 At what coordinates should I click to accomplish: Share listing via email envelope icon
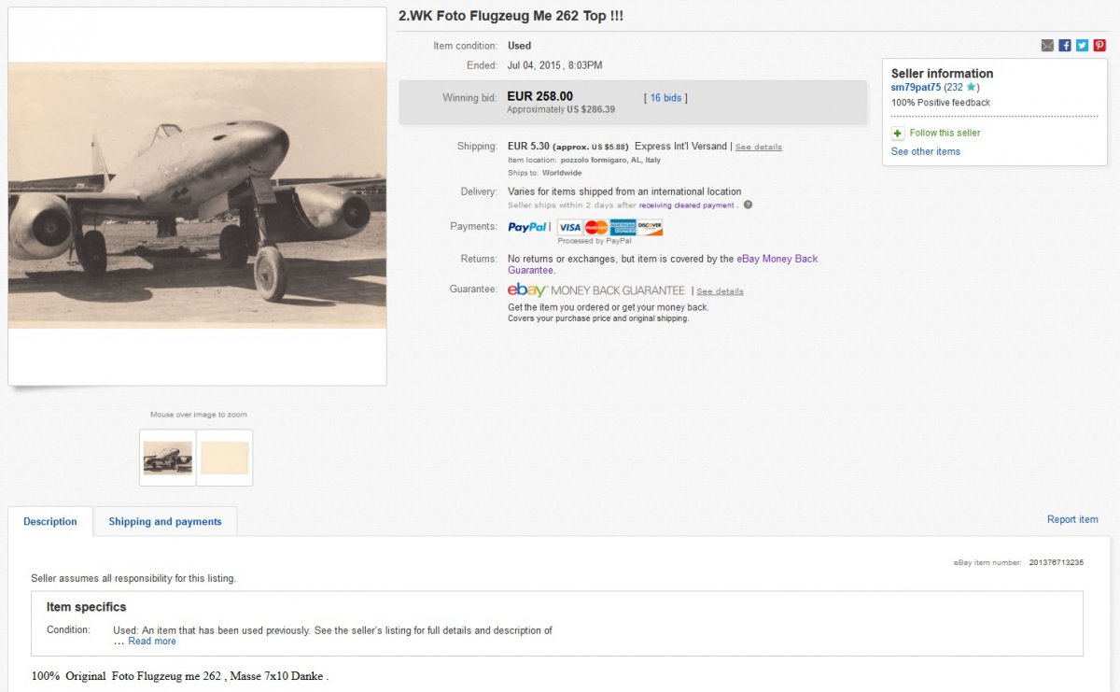click(x=1047, y=46)
